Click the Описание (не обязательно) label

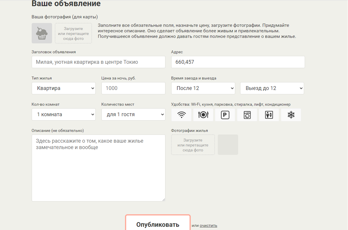[x=58, y=131]
